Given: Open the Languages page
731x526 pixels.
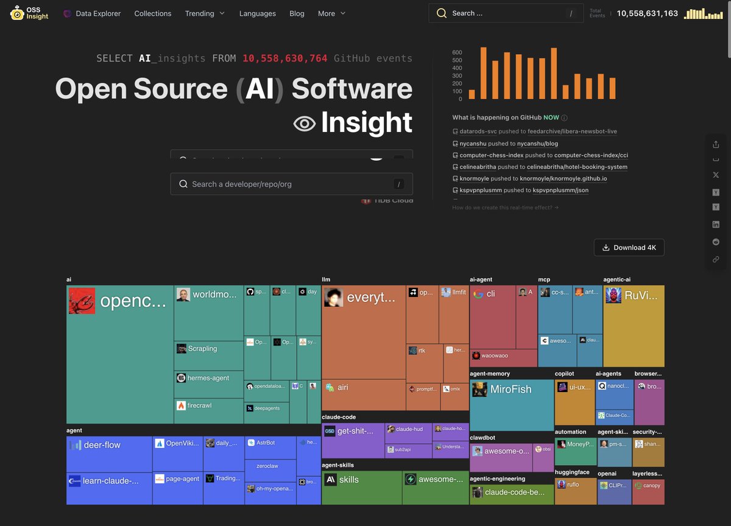Looking at the screenshot, I should [257, 13].
